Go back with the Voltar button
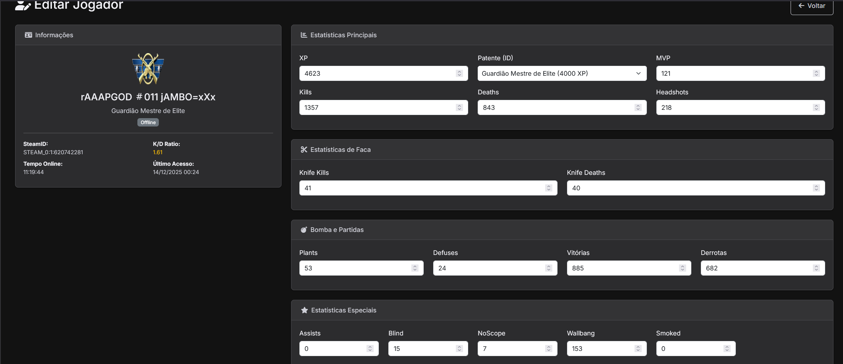The image size is (843, 364). (x=812, y=6)
